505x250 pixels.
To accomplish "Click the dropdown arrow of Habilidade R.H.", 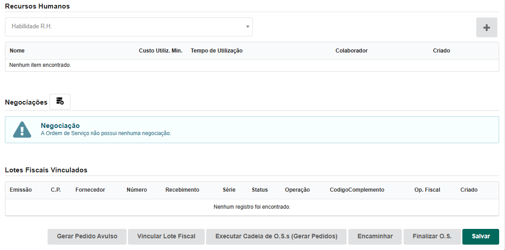I will click(x=247, y=27).
